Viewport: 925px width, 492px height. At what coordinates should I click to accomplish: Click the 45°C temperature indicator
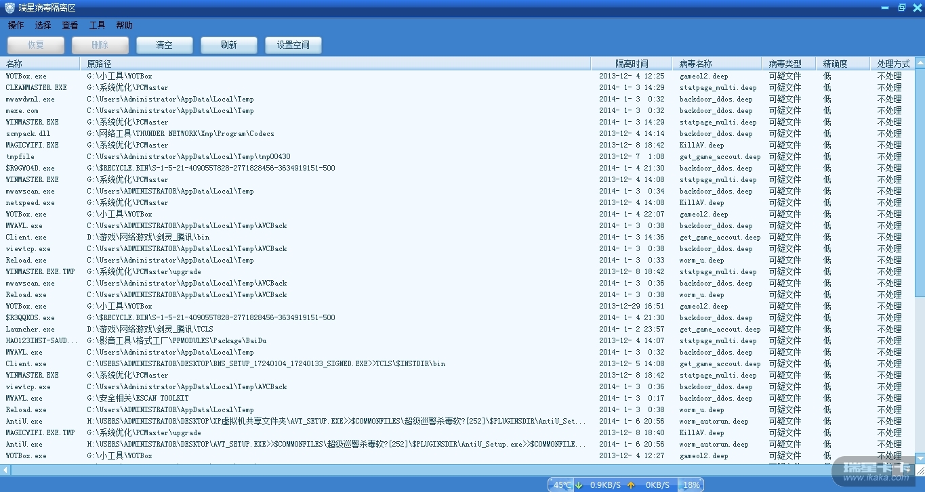[x=562, y=485]
